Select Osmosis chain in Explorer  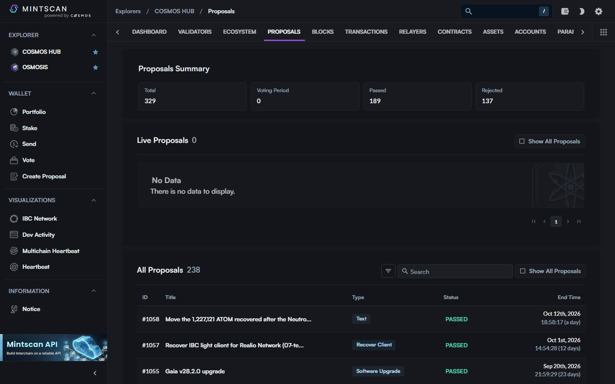pyautogui.click(x=35, y=67)
